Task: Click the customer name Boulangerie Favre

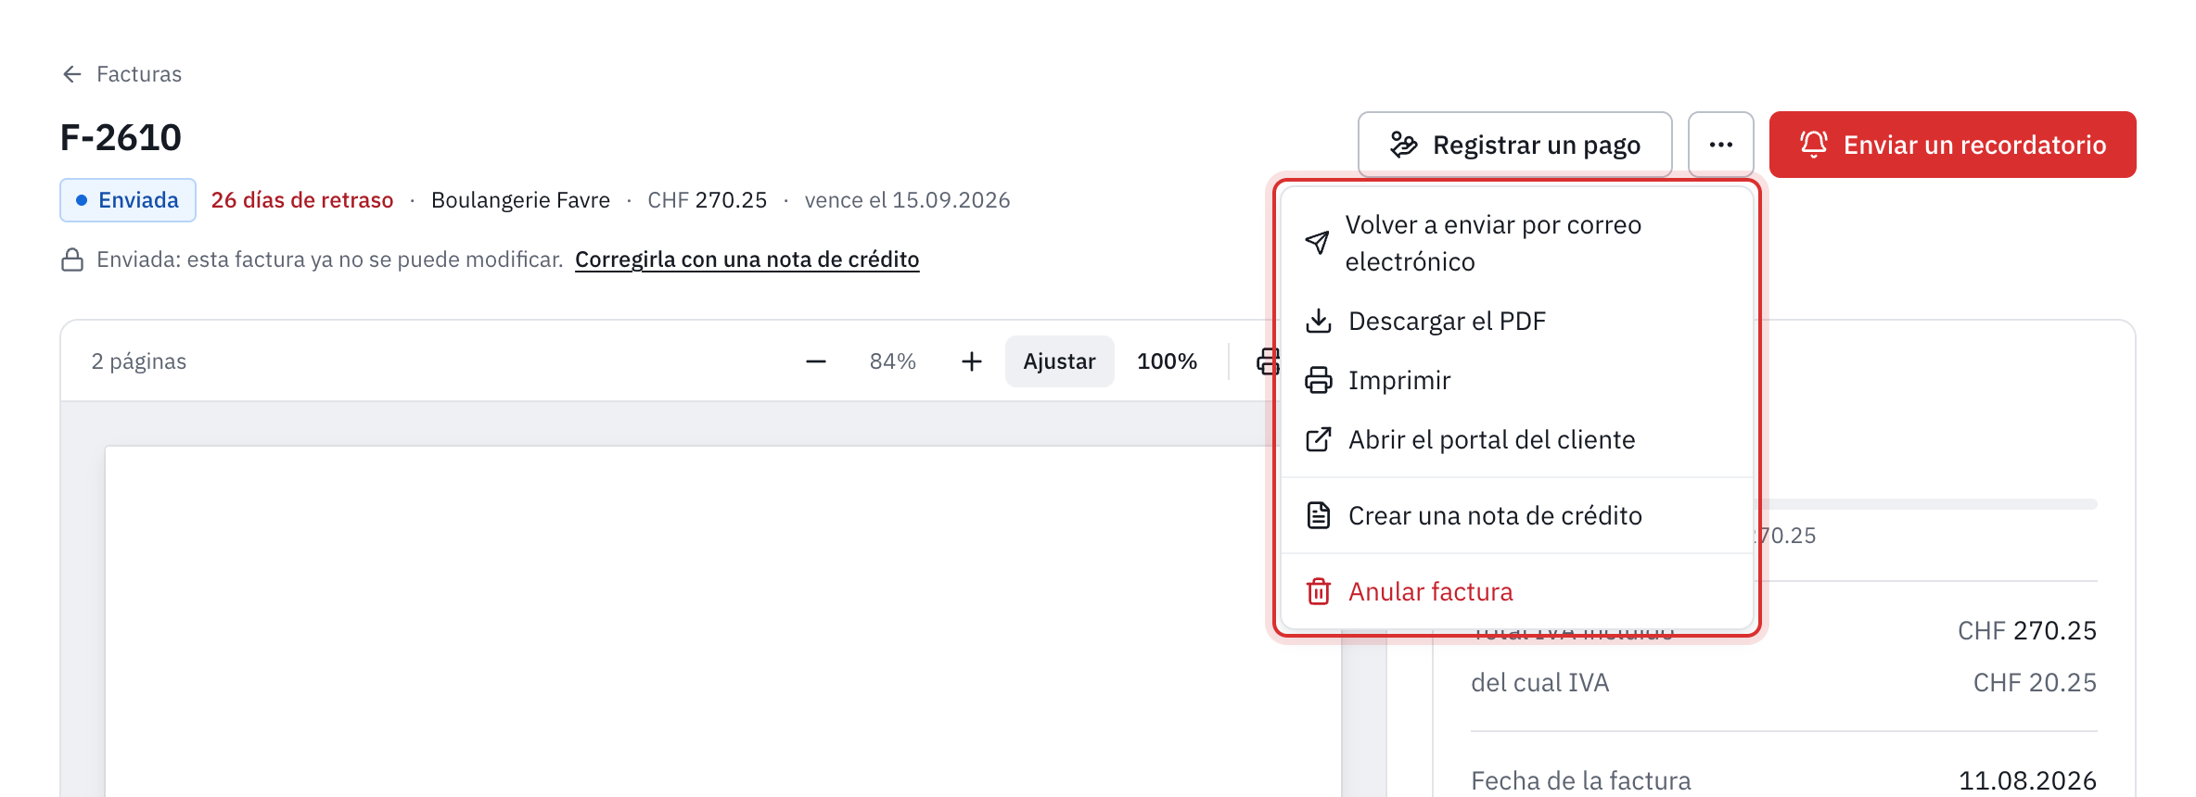Action: click(520, 200)
